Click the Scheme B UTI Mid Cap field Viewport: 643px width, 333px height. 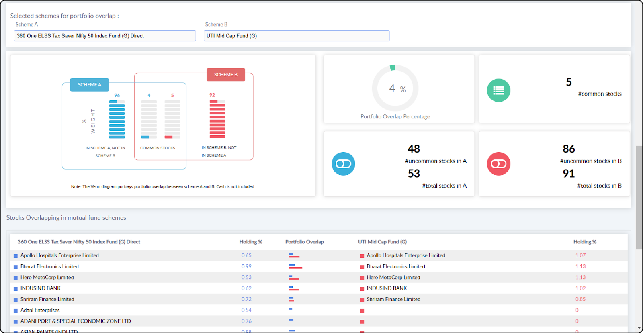pyautogui.click(x=297, y=36)
